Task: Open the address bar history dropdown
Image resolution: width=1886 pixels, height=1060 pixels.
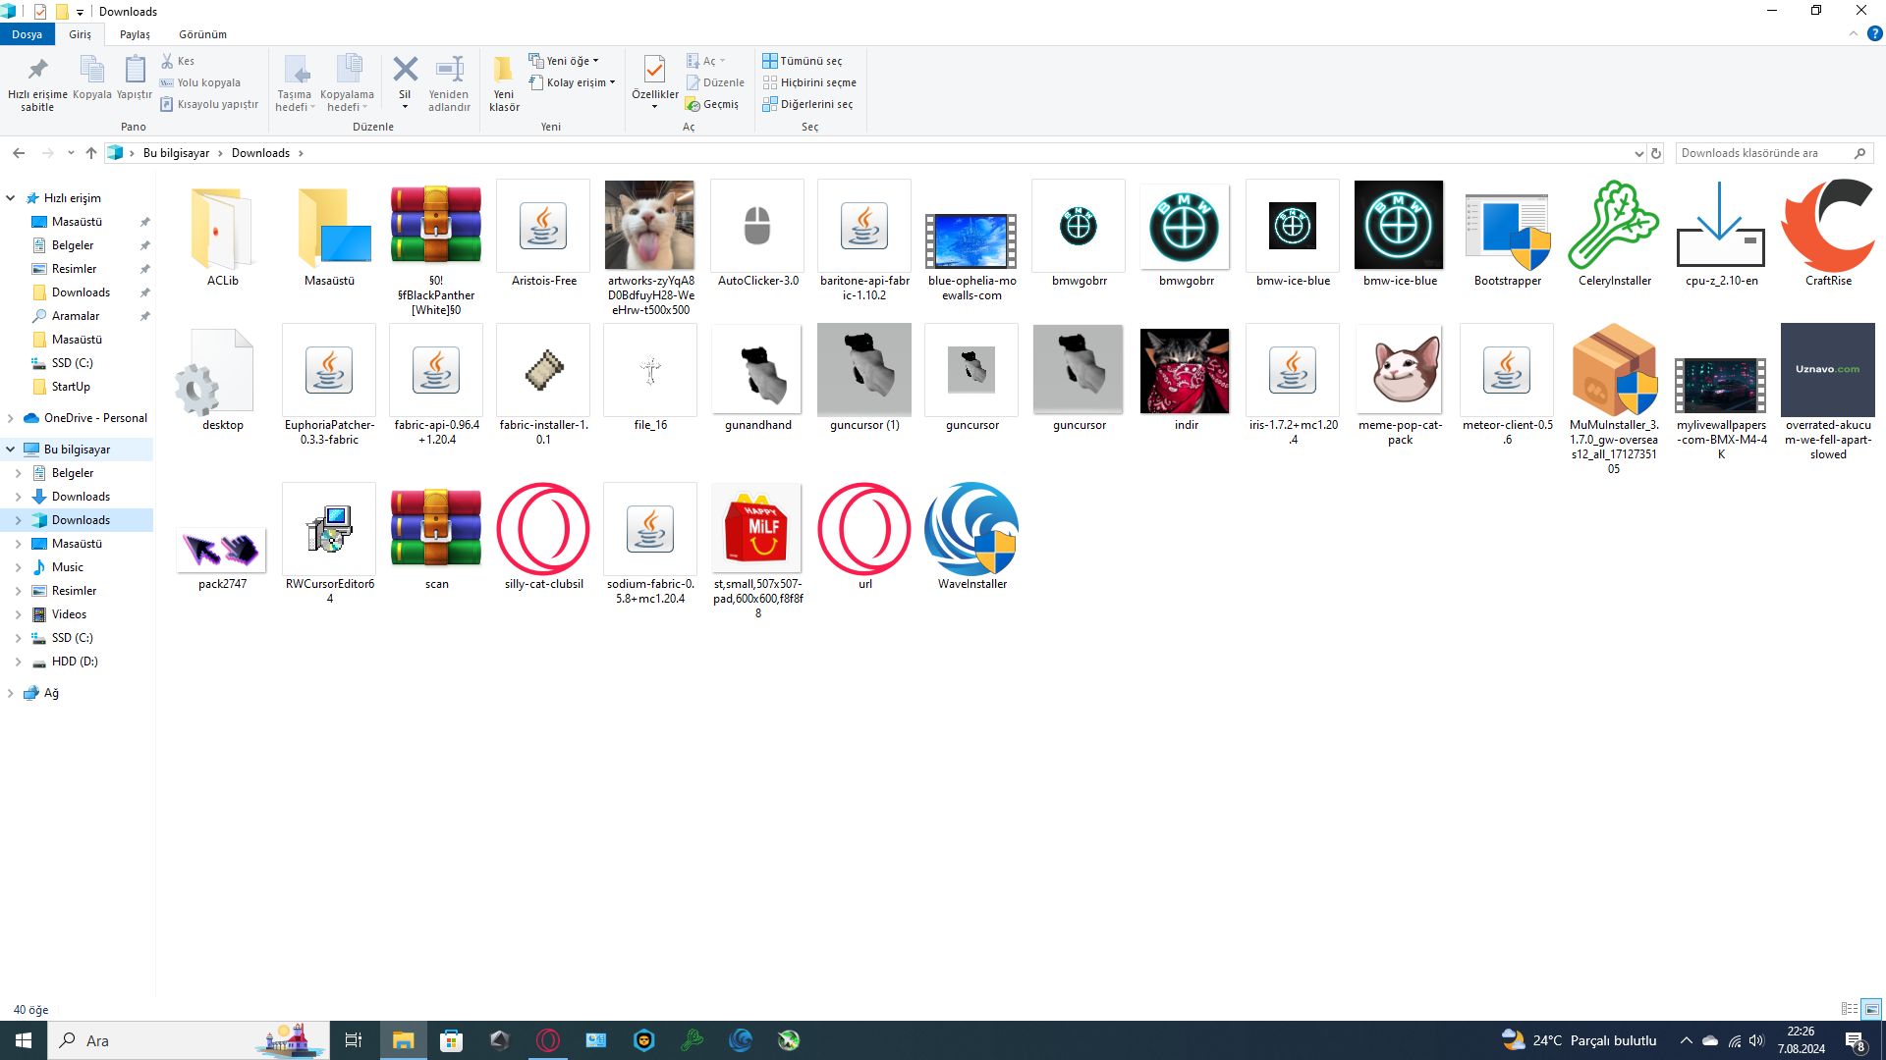Action: tap(1638, 153)
